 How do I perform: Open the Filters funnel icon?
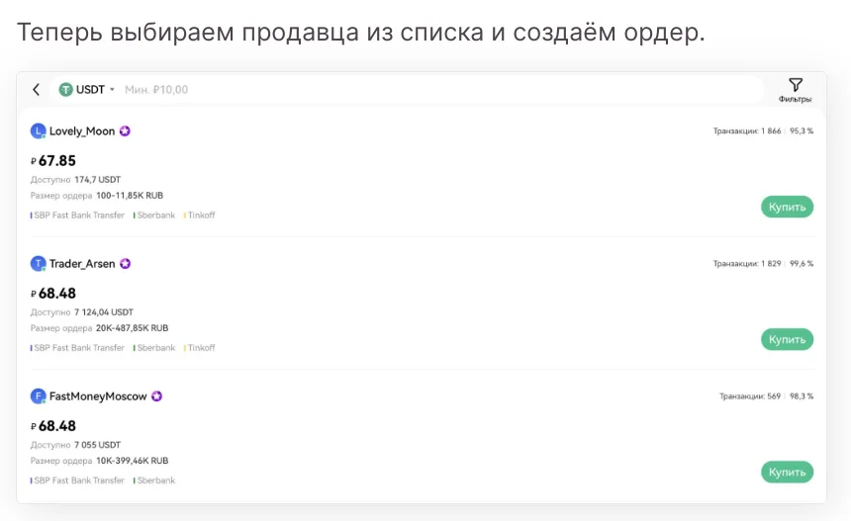795,85
